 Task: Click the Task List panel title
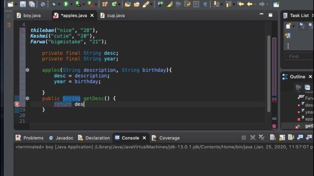(x=299, y=15)
